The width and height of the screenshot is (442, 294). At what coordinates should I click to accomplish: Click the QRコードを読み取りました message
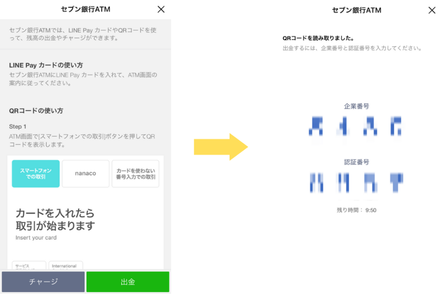pos(318,38)
